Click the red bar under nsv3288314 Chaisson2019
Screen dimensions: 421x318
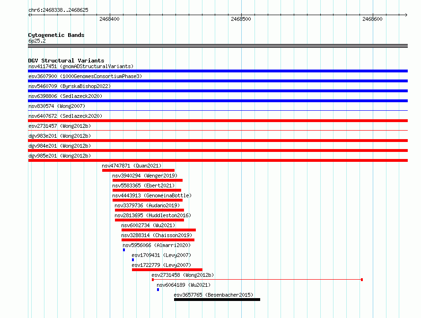coord(158,240)
